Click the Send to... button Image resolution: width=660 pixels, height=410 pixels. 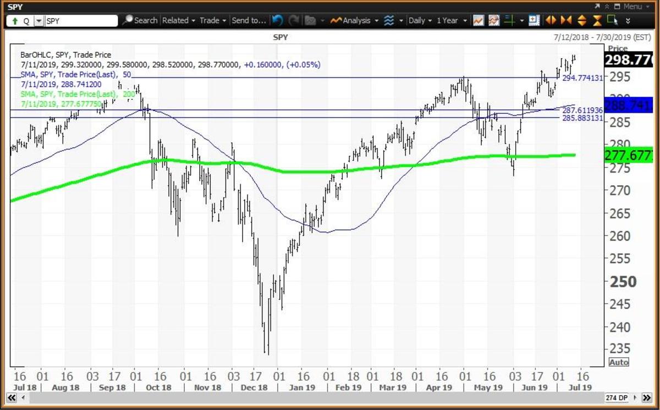click(249, 20)
